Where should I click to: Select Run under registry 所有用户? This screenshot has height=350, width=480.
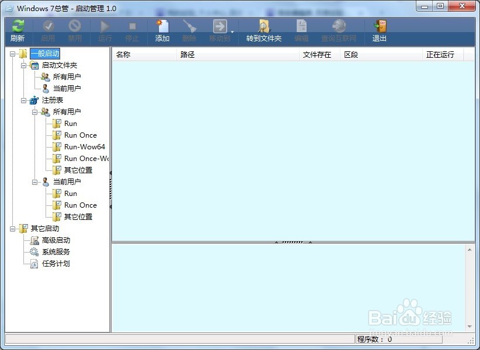pos(71,124)
